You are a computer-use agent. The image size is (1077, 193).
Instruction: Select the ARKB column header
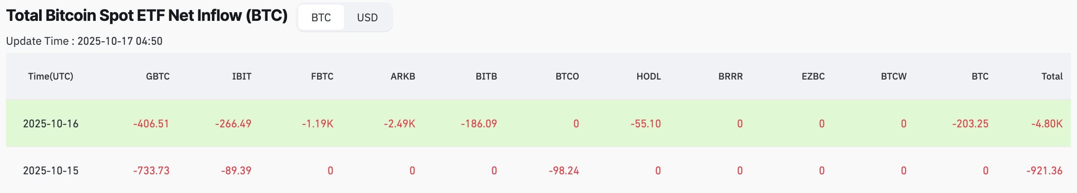[403, 77]
